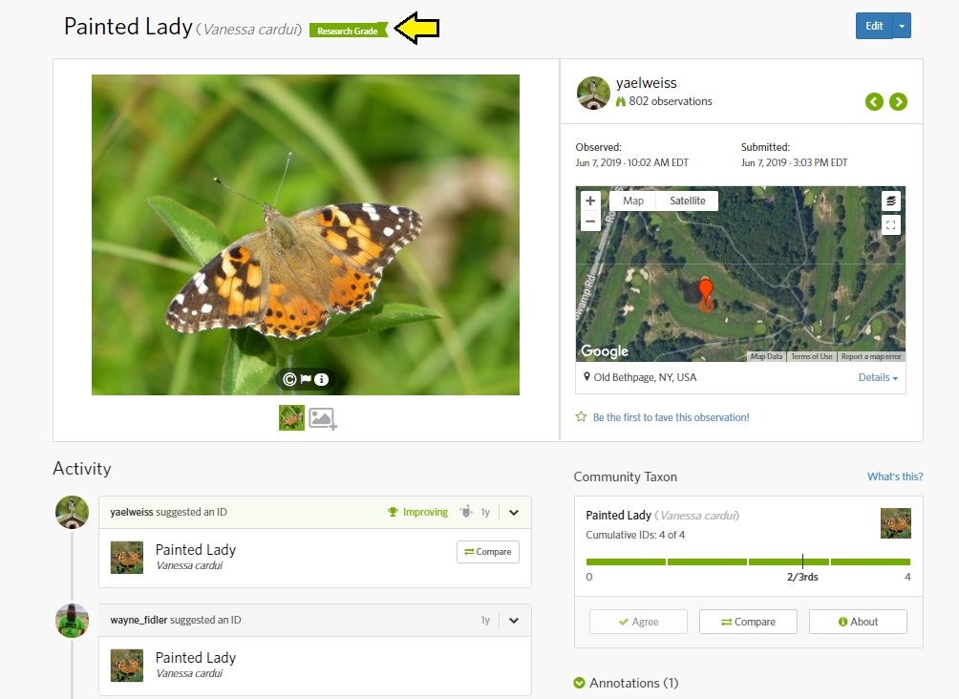959x699 pixels.
Task: Open the Edit button dropdown arrow
Action: click(x=902, y=26)
